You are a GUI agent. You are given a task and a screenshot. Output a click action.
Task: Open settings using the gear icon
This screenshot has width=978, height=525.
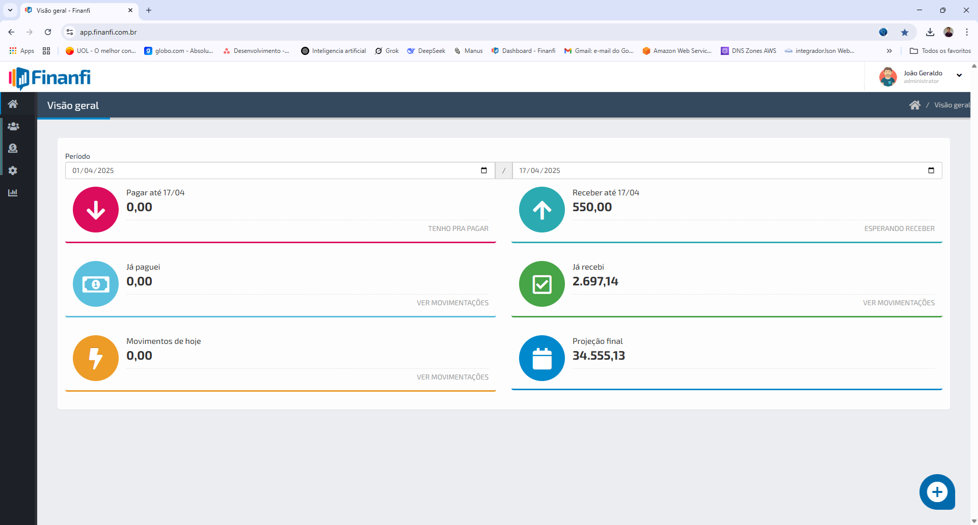pyautogui.click(x=13, y=170)
